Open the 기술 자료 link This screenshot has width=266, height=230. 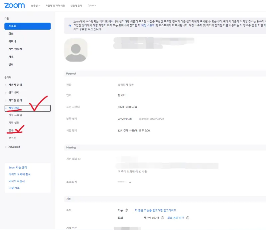click(14, 188)
